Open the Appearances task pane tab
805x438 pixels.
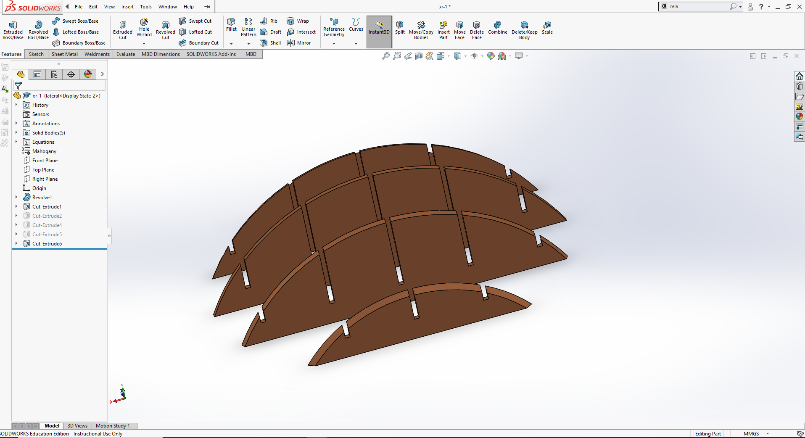coord(800,116)
